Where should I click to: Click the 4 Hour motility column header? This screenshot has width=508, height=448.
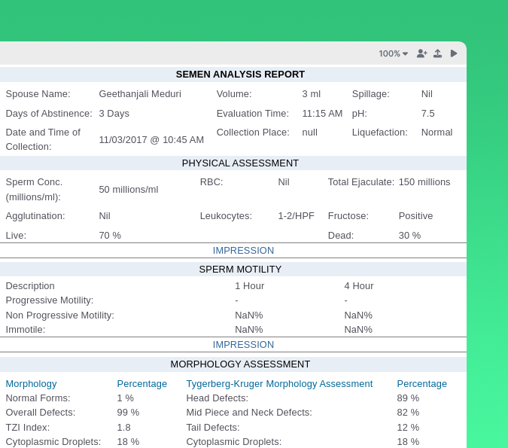click(358, 285)
